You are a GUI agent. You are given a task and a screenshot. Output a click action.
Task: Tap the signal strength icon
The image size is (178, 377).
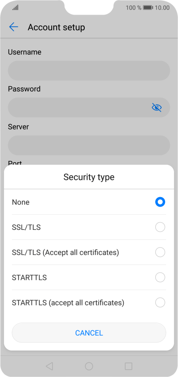(15, 8)
